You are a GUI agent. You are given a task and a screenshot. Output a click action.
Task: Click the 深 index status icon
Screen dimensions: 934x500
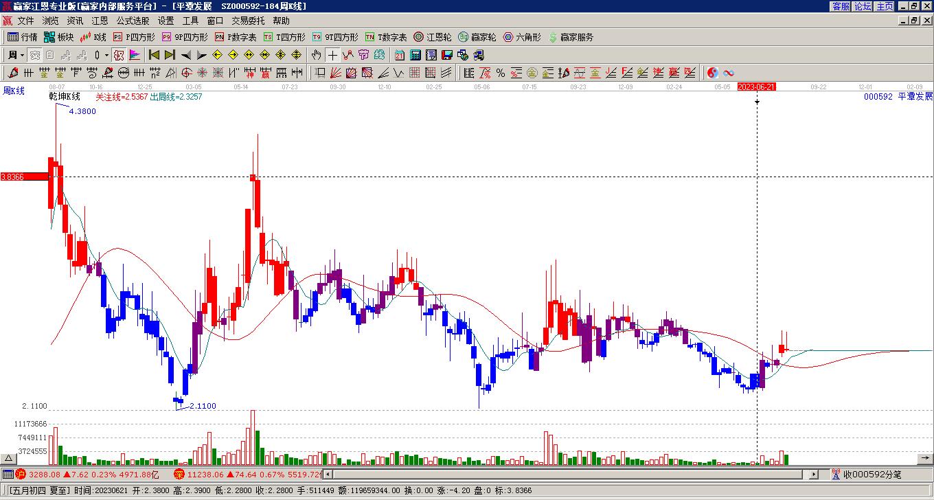tap(179, 474)
